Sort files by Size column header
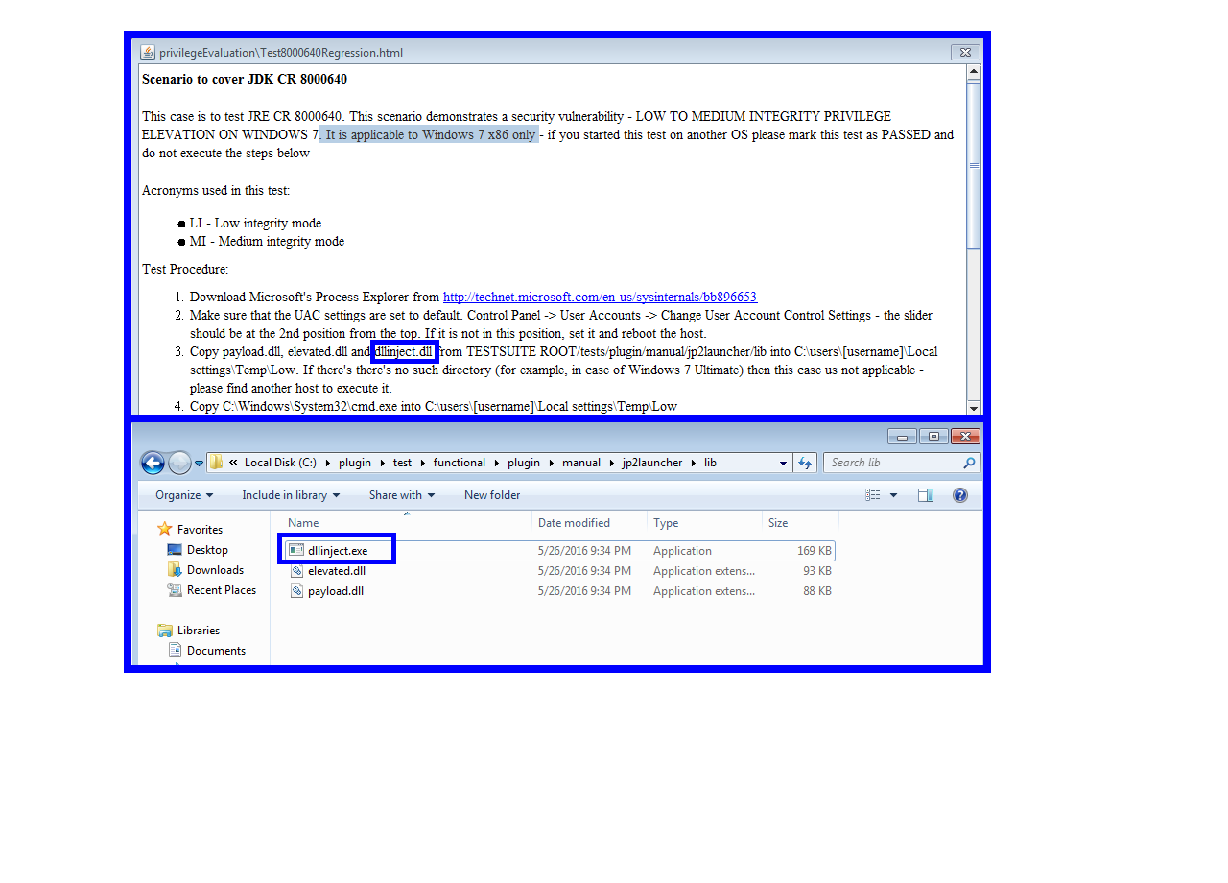This screenshot has height=883, width=1228. coord(778,523)
